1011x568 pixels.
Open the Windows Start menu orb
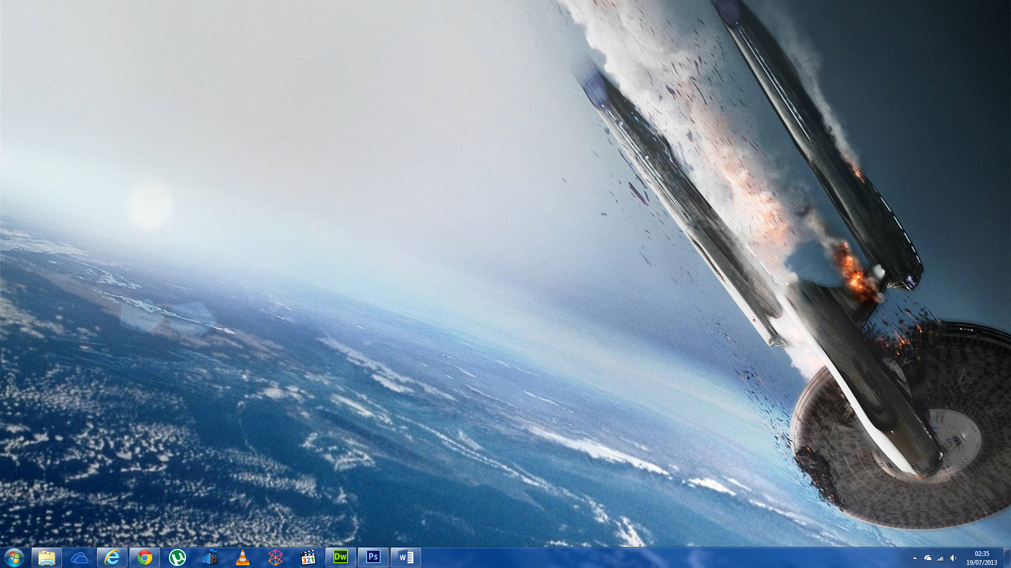point(14,557)
